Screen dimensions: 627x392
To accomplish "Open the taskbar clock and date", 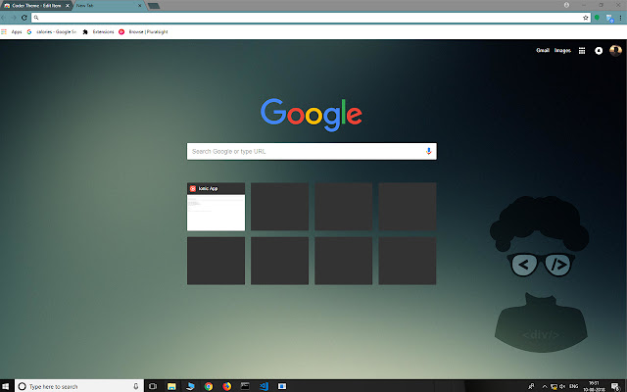I will pos(594,386).
